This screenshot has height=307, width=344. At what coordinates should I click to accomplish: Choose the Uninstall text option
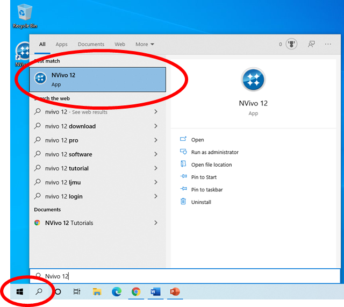click(x=201, y=202)
